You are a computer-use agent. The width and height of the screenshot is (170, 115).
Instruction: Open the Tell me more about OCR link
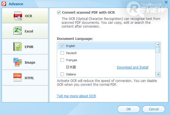[76, 96]
